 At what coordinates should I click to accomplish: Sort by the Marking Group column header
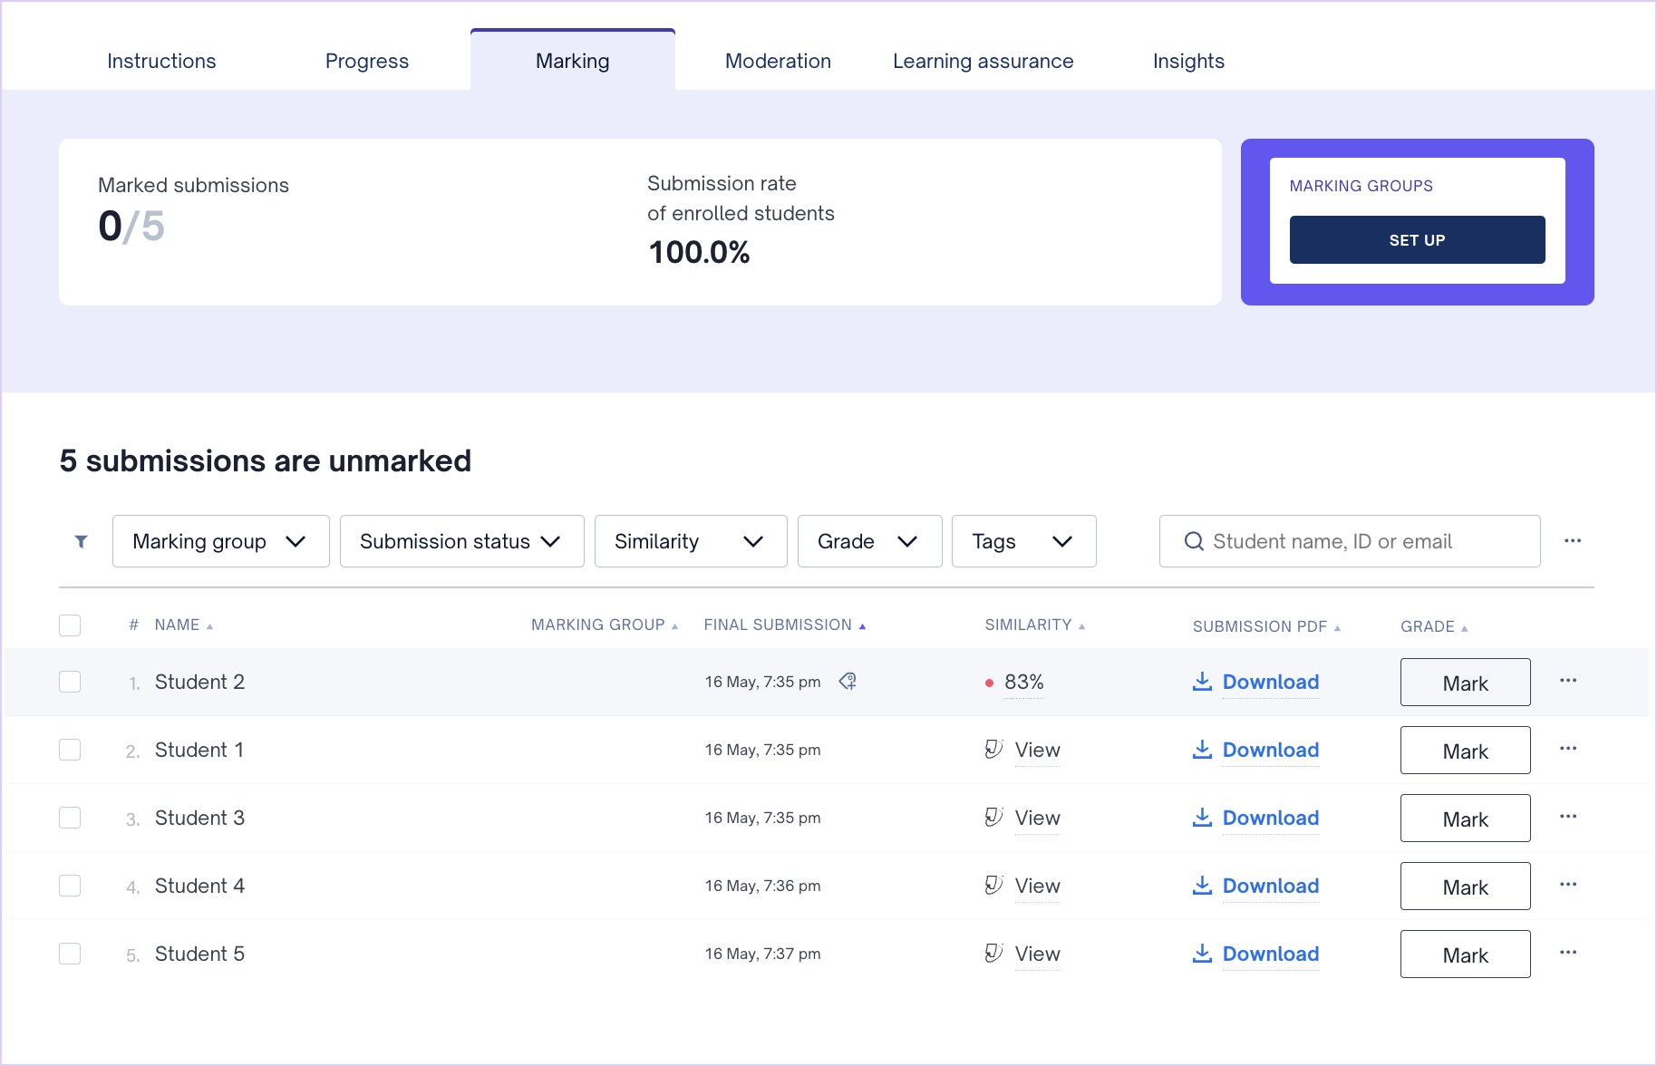605,625
